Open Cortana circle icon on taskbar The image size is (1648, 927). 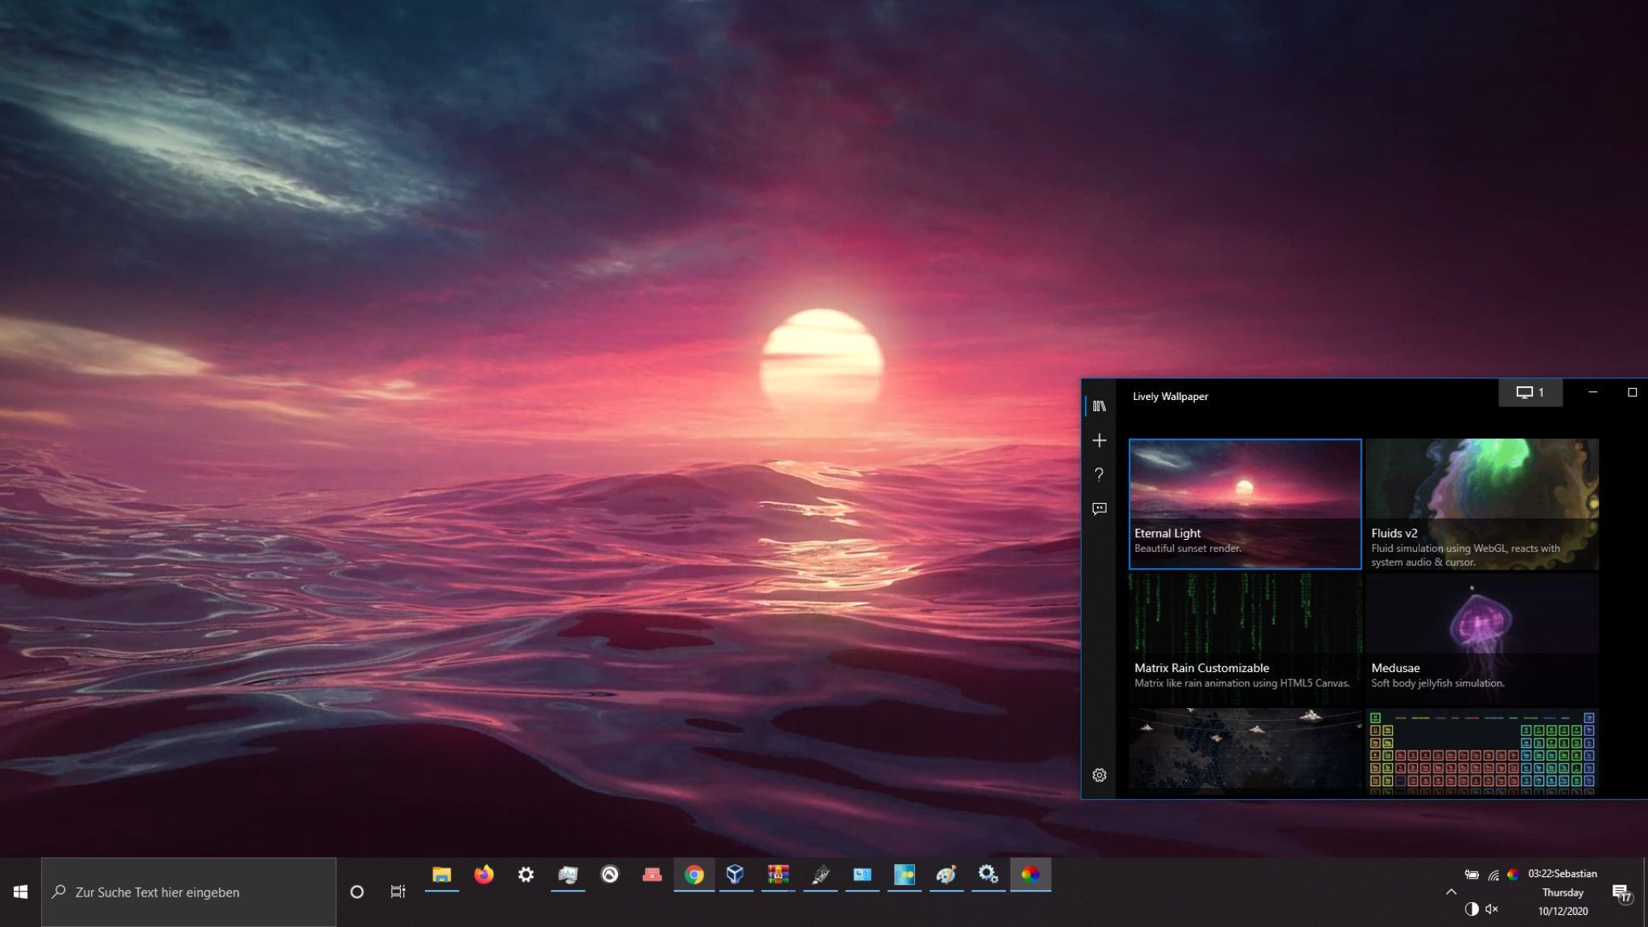pyautogui.click(x=357, y=892)
